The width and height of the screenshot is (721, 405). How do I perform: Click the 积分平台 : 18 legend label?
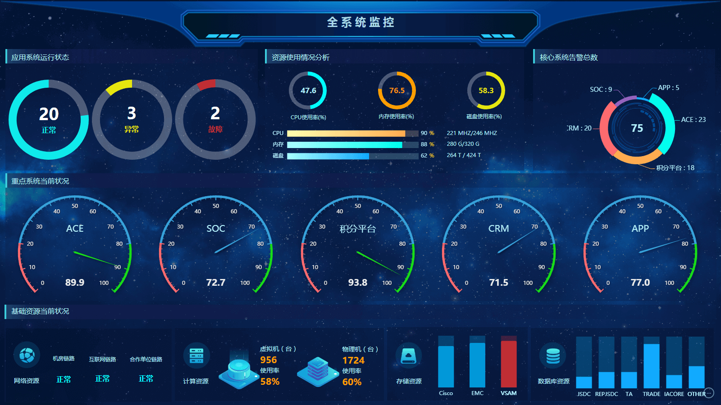tap(675, 168)
